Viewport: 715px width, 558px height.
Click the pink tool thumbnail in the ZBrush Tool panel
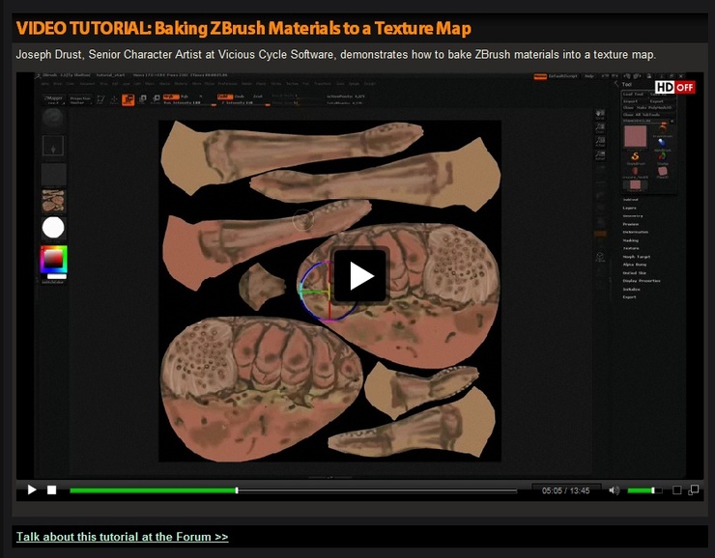[x=635, y=136]
